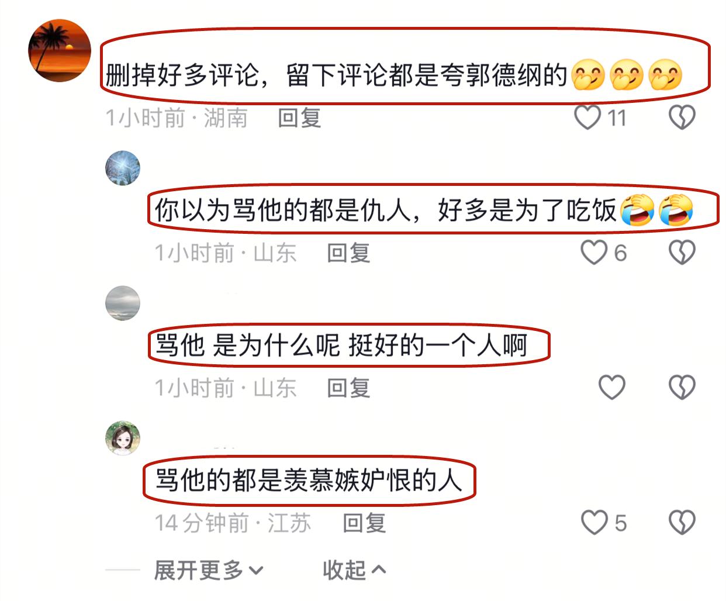
Task: Collapse the reply thread with 收起
Action: click(354, 570)
